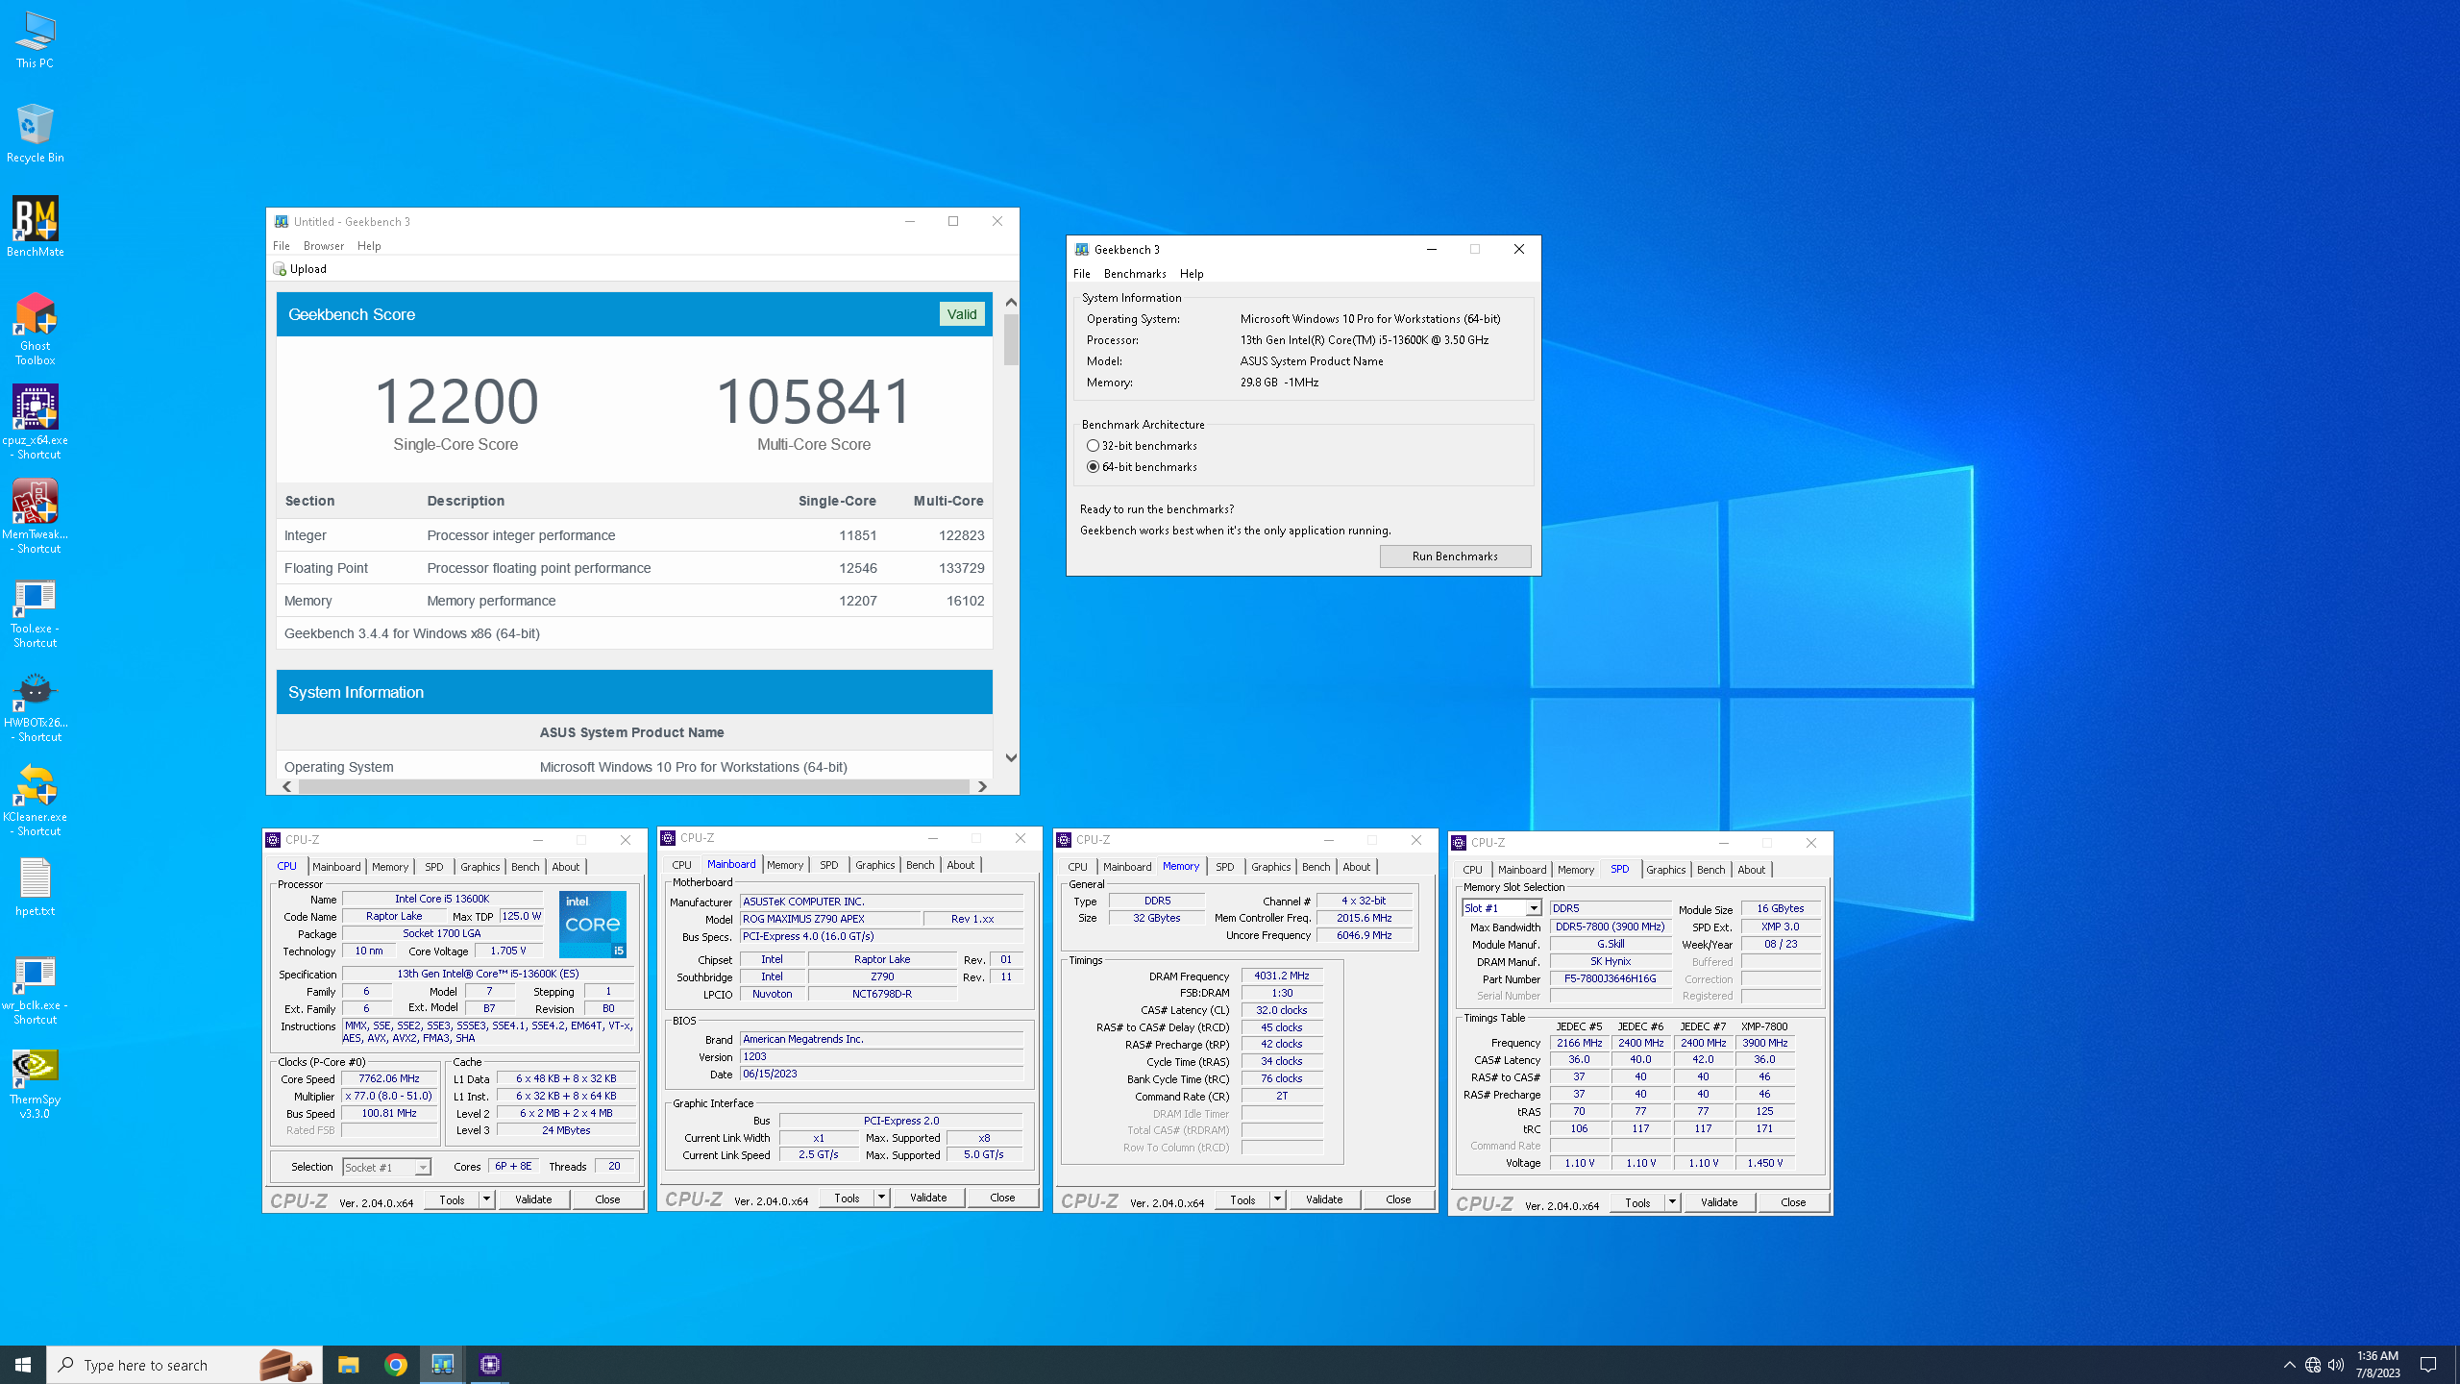Open Tools dropdown arrow in SPD window
Screen dimensions: 2460x1384
coord(1672,1202)
